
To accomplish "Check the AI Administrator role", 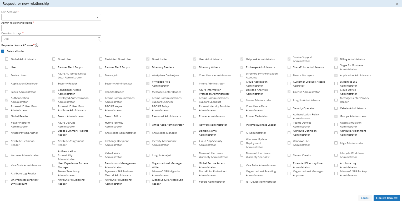I will pos(242,133).
